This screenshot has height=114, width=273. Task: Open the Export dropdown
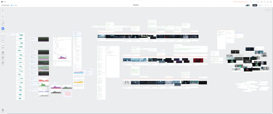pos(261,5)
